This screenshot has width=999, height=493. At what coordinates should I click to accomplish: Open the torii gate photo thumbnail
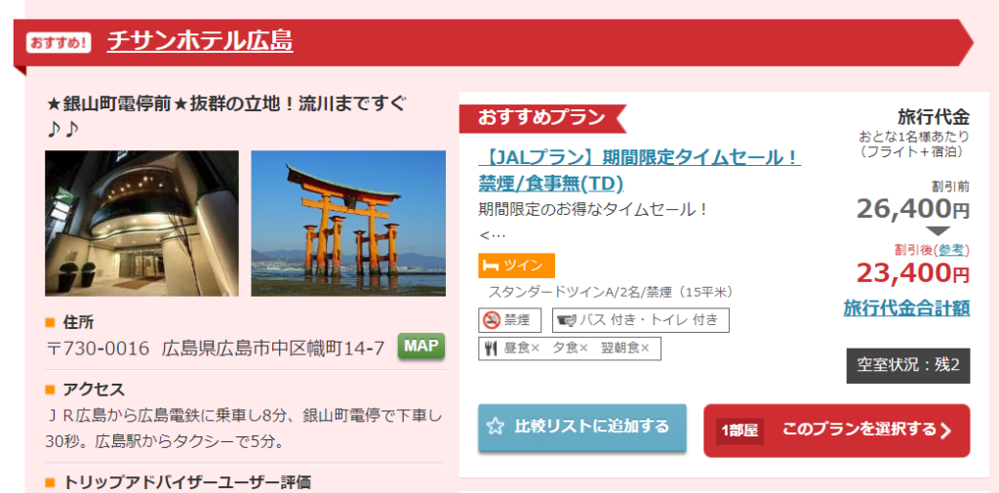click(x=348, y=224)
